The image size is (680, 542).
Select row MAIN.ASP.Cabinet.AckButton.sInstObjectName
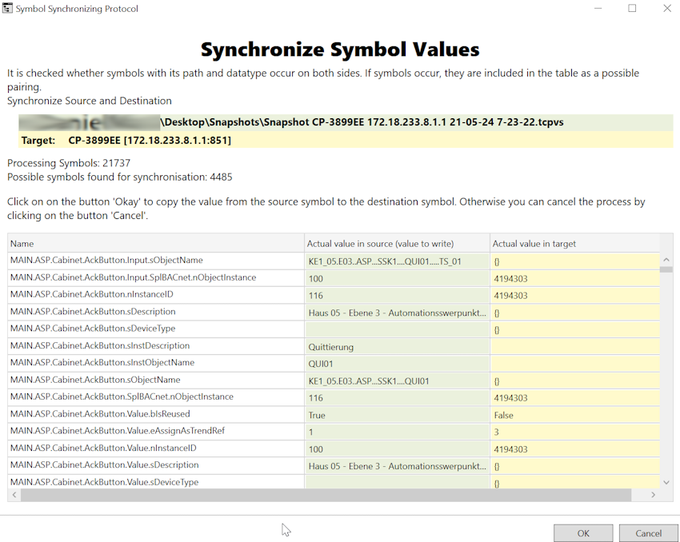(334, 364)
